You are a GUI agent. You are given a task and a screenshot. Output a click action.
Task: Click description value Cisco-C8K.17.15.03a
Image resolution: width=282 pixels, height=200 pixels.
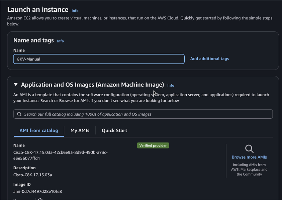[32, 175]
